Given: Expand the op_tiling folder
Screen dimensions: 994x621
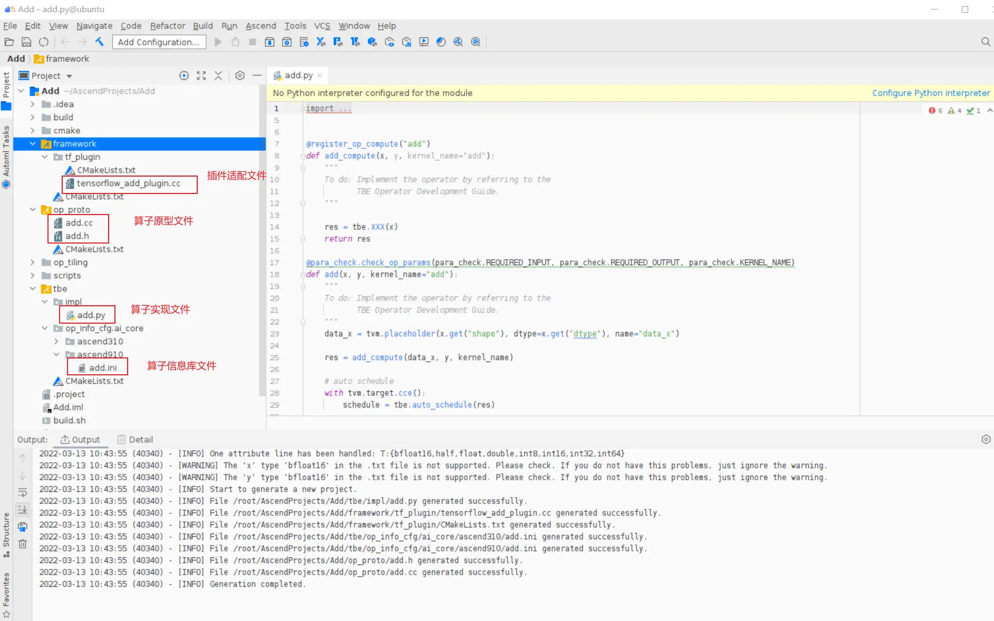Looking at the screenshot, I should (33, 263).
